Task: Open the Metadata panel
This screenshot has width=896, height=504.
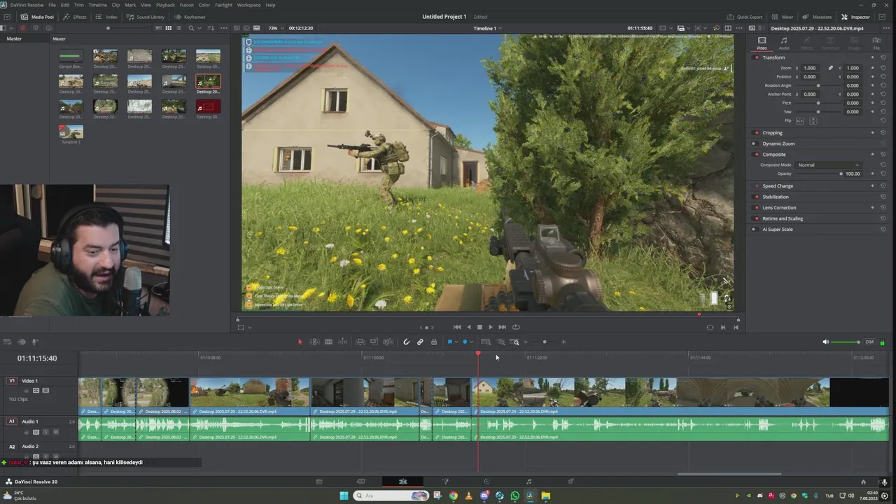Action: click(817, 17)
